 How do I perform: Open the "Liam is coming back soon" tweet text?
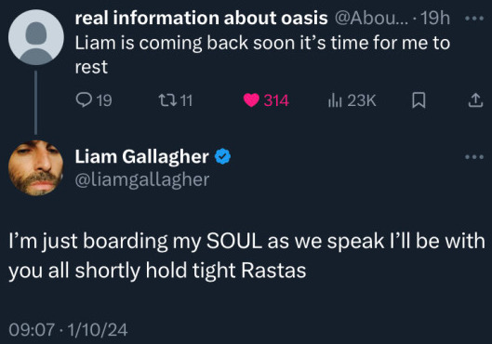262,55
